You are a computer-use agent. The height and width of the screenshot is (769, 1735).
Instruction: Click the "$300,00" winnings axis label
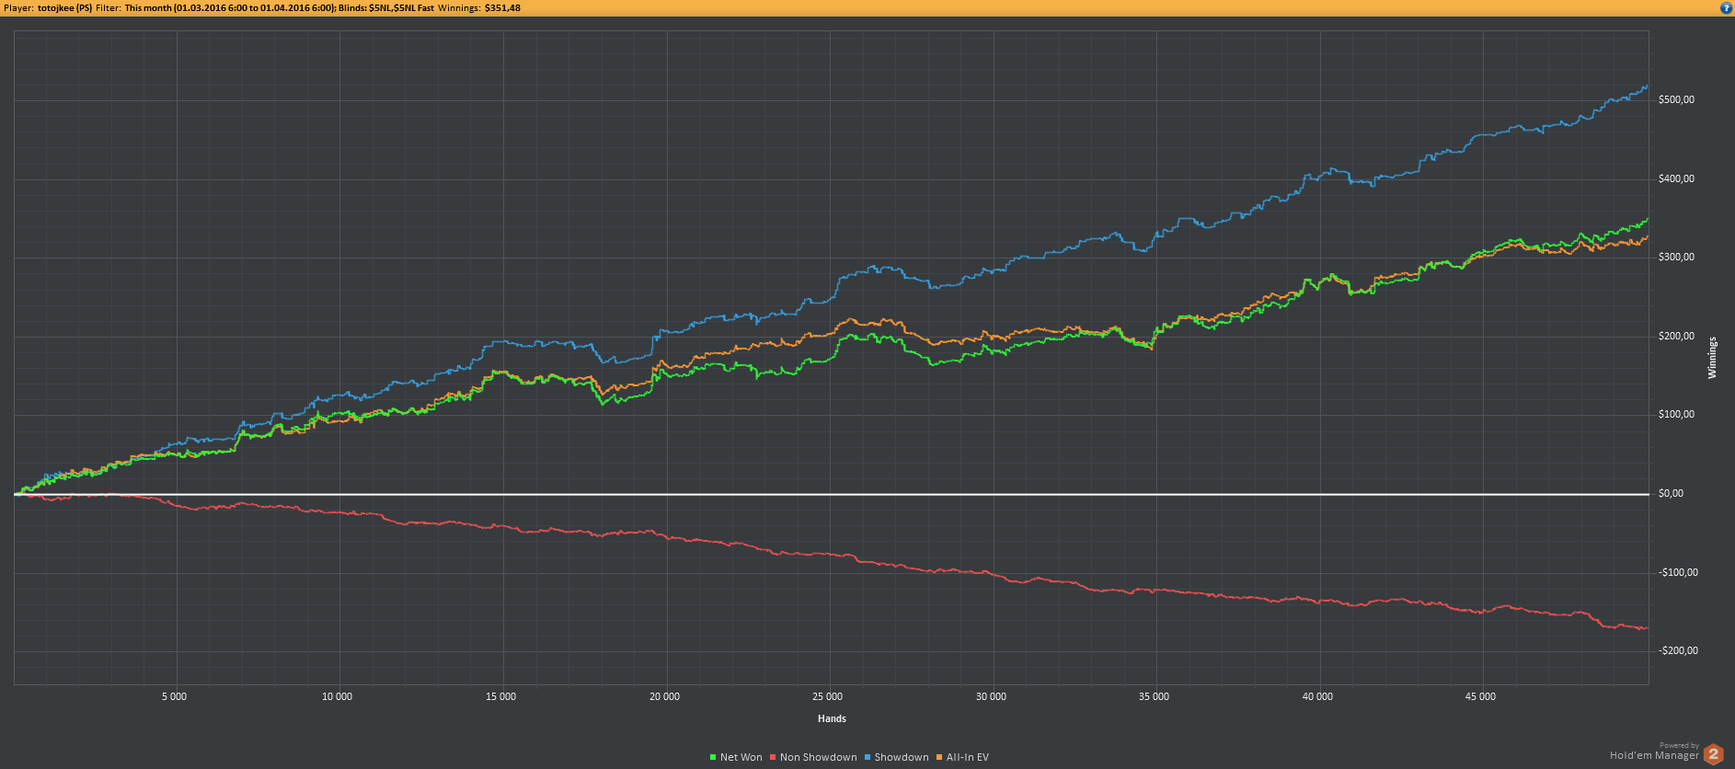[x=1676, y=257]
